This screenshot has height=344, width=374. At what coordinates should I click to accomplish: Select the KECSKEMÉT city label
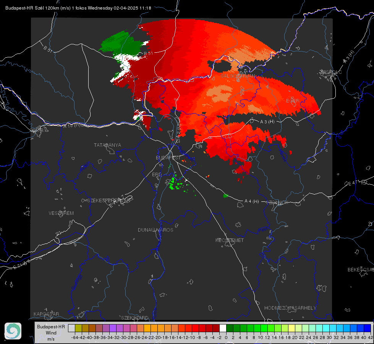pos(230,240)
